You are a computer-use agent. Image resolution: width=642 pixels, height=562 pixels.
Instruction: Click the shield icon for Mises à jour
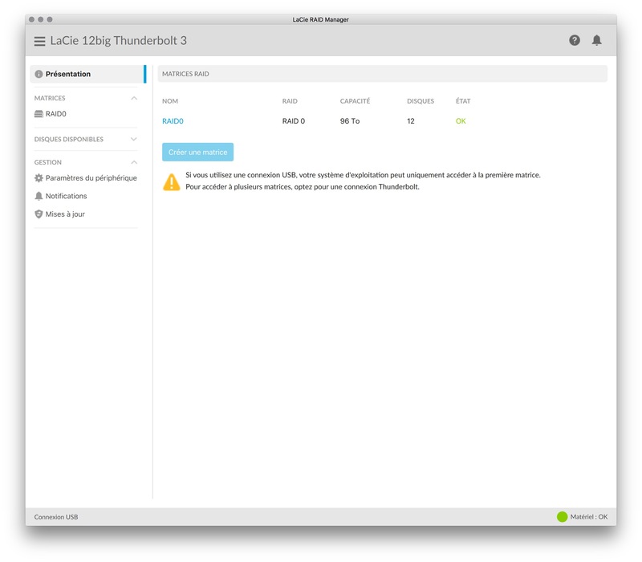tap(39, 214)
